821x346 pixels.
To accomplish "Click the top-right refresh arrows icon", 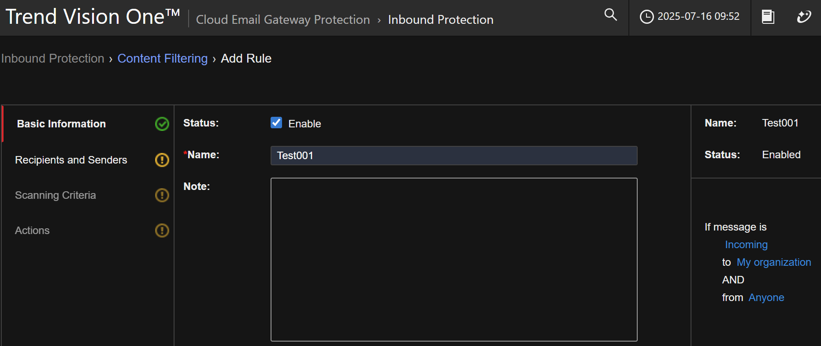I will (804, 17).
